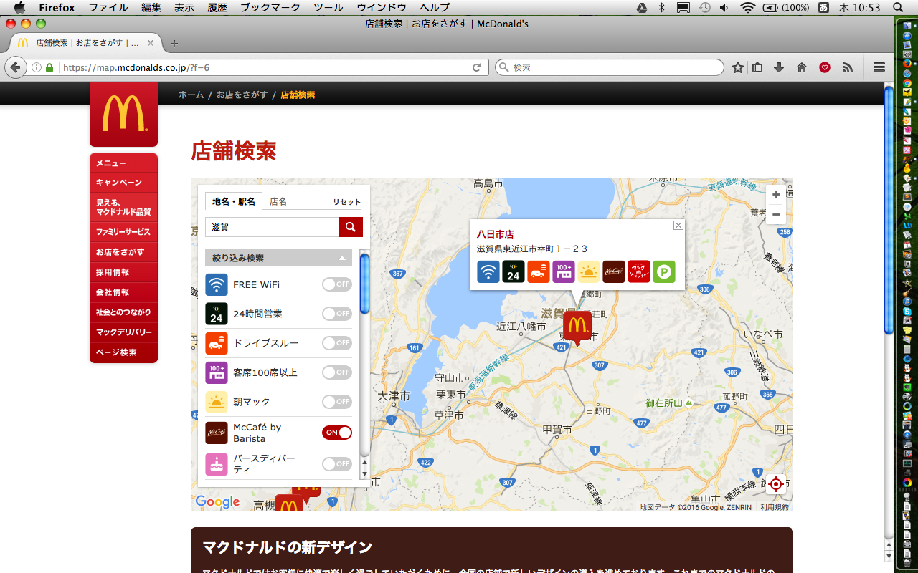Click the red search magnifier button
Screen dimensions: 918x573
pos(351,227)
